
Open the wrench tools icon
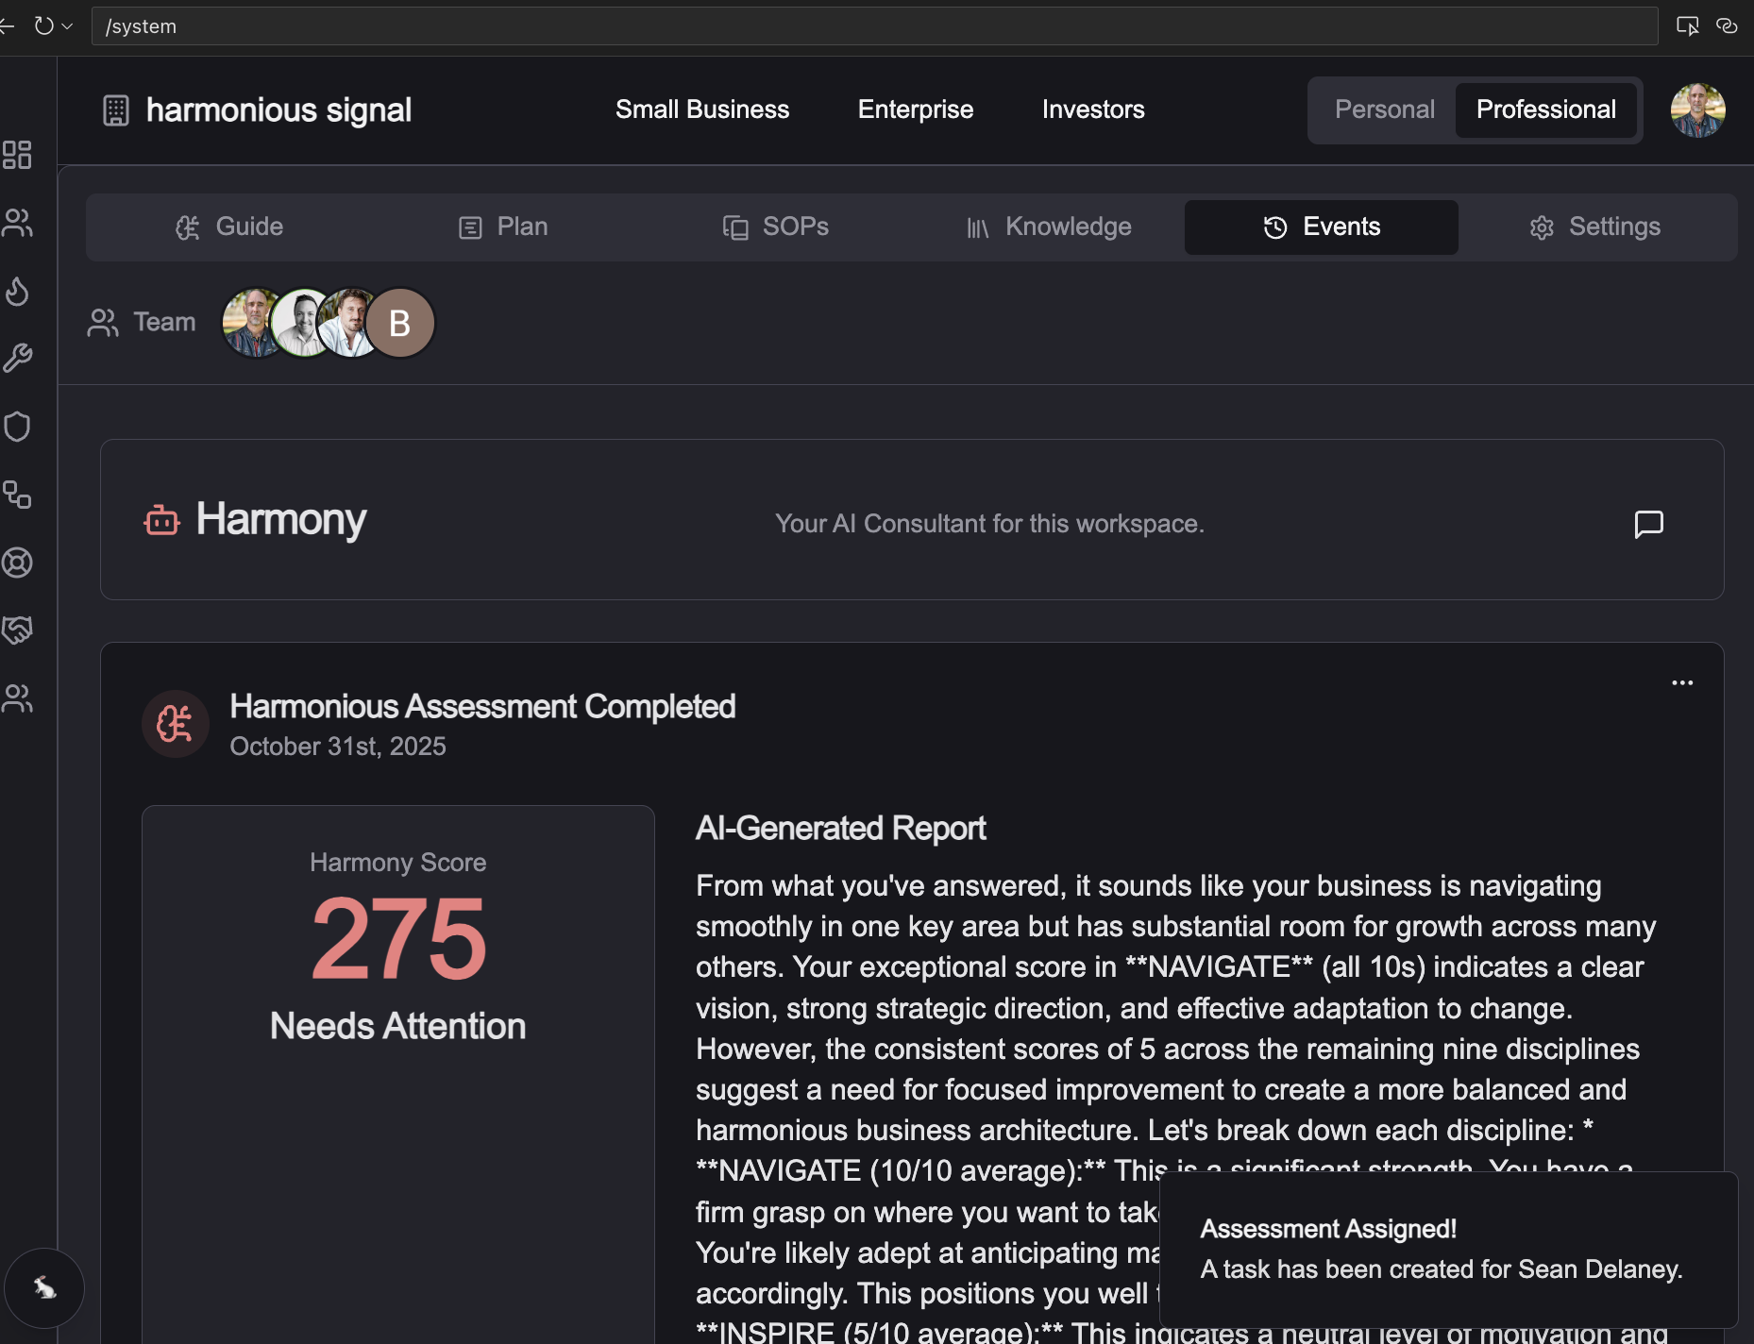(18, 357)
